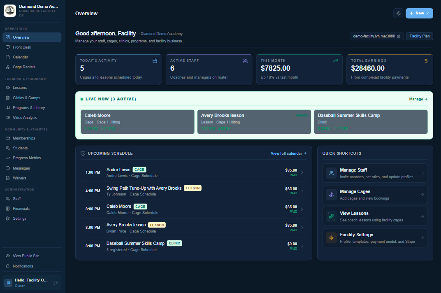Screen dimensions: 441x293
Task: Go to Calendar in the sidebar
Action: [x=32, y=57]
